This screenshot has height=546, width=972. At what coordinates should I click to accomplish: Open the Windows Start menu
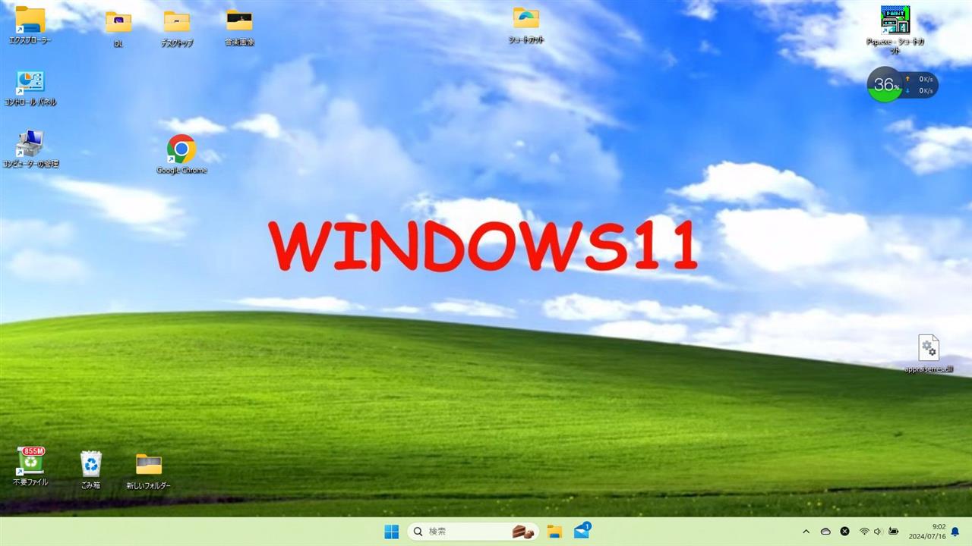click(x=392, y=532)
